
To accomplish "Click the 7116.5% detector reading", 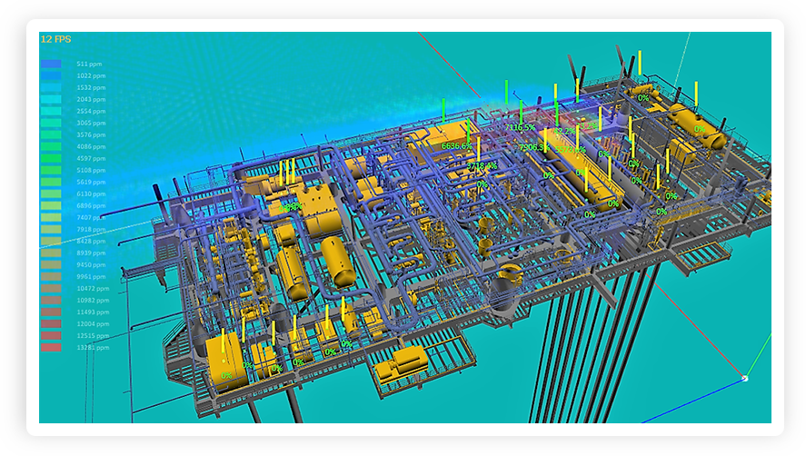I will 520,128.
